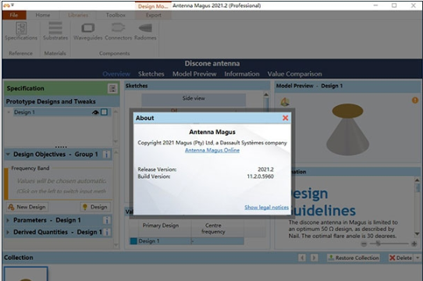This screenshot has height=281, width=423.
Task: Click the discone antenna 3D model preview
Action: [347, 130]
